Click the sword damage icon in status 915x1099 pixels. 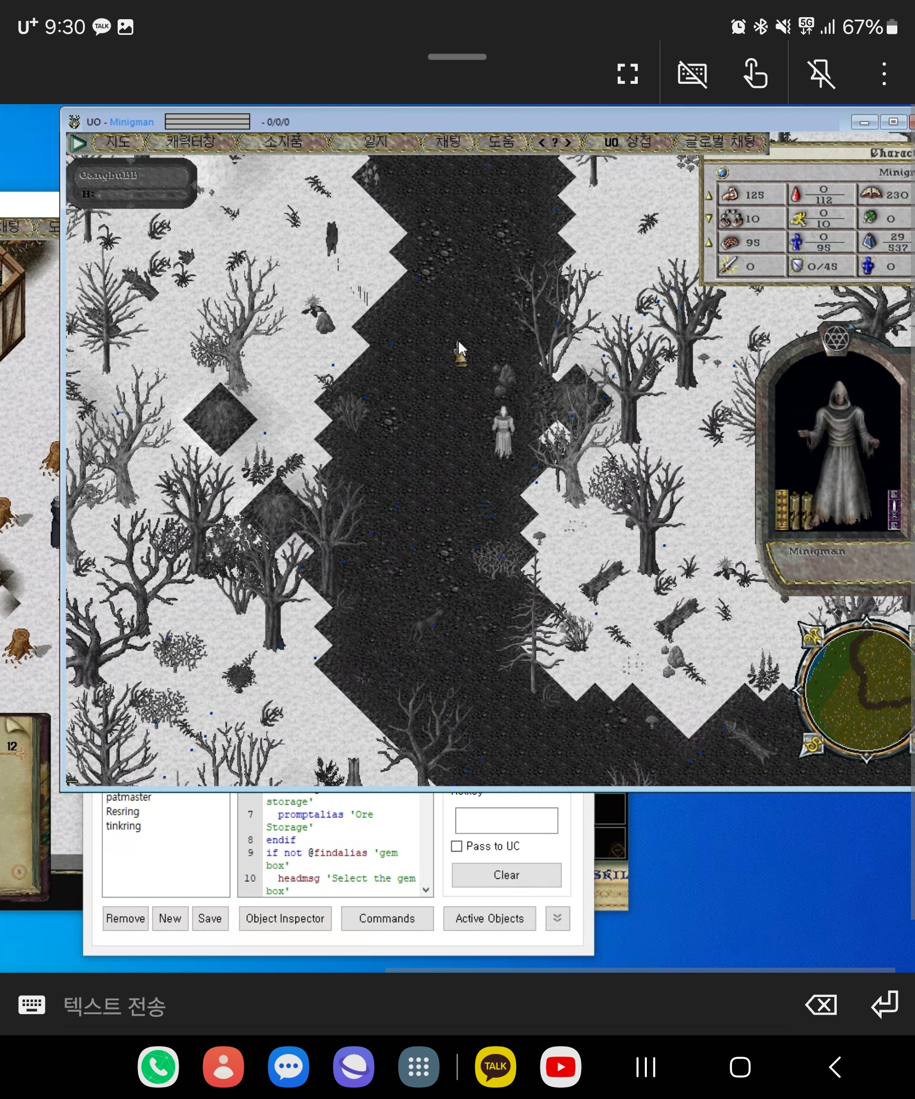pyautogui.click(x=728, y=265)
